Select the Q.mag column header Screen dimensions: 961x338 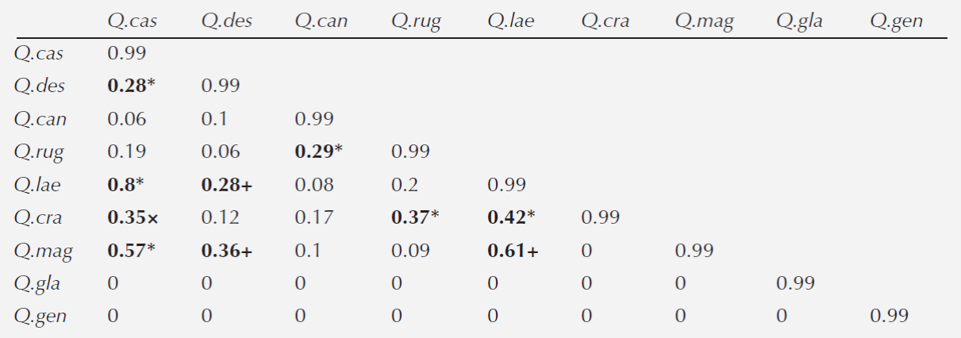702,21
